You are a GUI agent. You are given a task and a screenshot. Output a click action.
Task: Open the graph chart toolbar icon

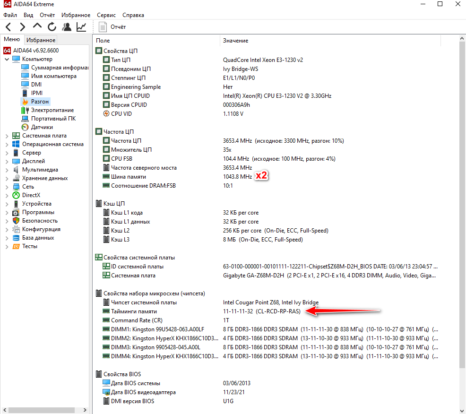pos(81,27)
